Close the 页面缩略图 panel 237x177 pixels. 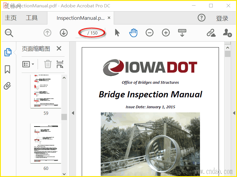(59, 48)
